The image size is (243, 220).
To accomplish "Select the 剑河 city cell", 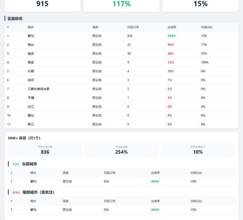I will [x=31, y=80].
